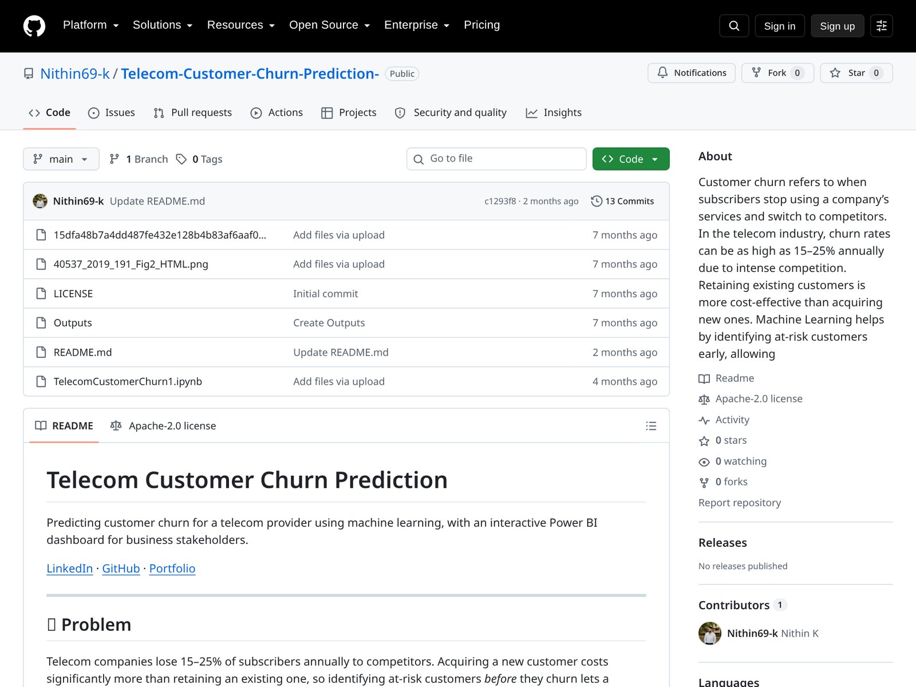Click the Contributors avatar of Nithin K
The width and height of the screenshot is (916, 687).
[710, 633]
